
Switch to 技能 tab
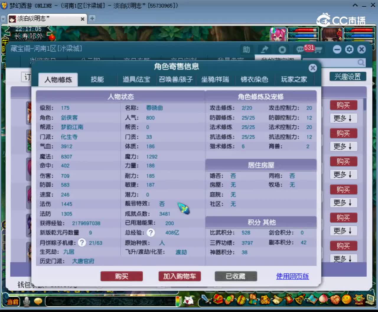pyautogui.click(x=97, y=79)
